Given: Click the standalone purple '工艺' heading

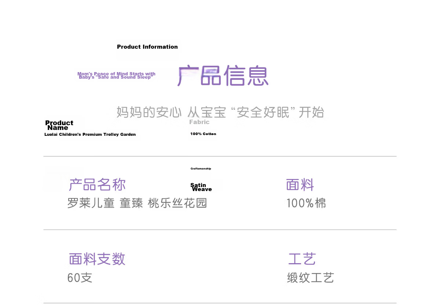Looking at the screenshot, I should (x=302, y=259).
